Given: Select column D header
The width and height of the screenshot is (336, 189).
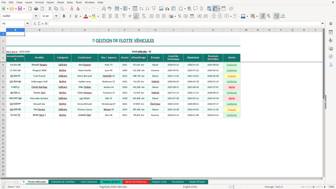Looking at the screenshot, I should click(x=85, y=30).
